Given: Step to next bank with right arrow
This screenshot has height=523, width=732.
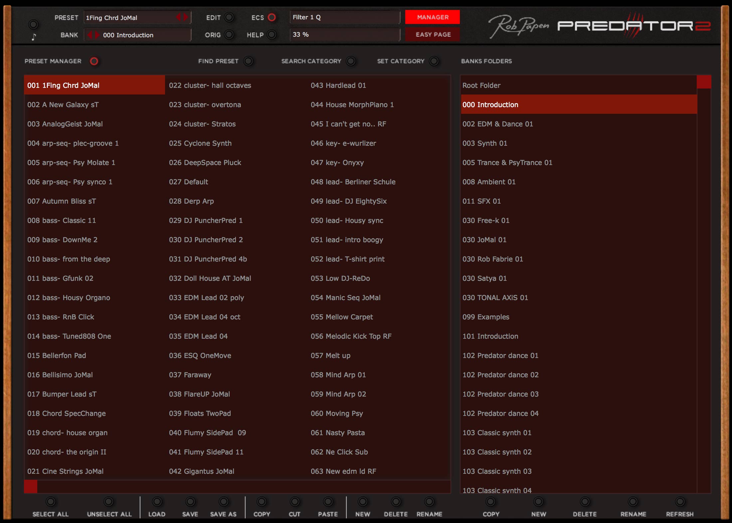Looking at the screenshot, I should pos(96,35).
